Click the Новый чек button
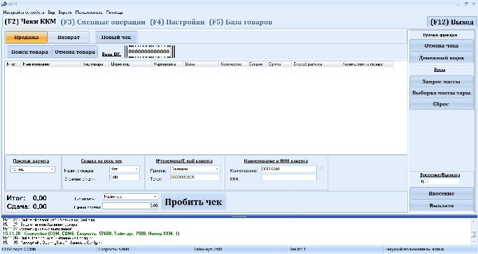Screen dimensions: 478x254 116,37
